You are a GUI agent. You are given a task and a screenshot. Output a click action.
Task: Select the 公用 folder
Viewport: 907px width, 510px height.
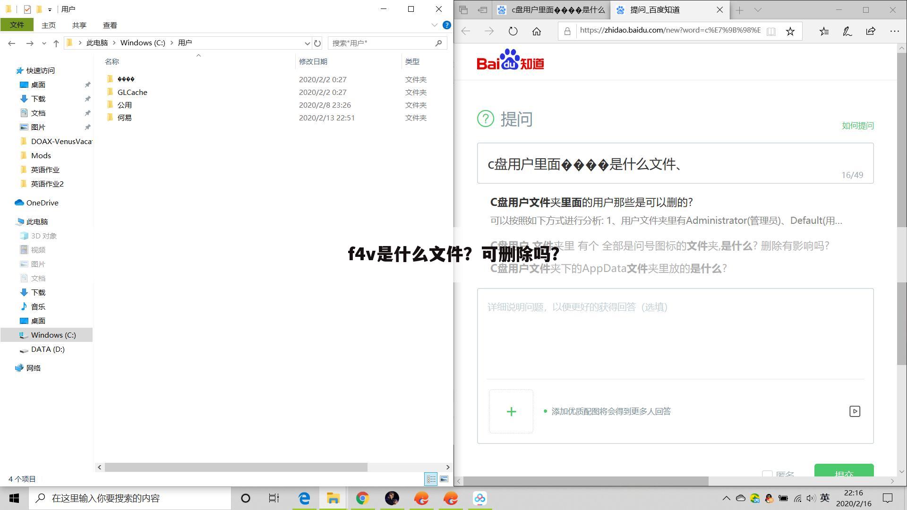pos(125,105)
